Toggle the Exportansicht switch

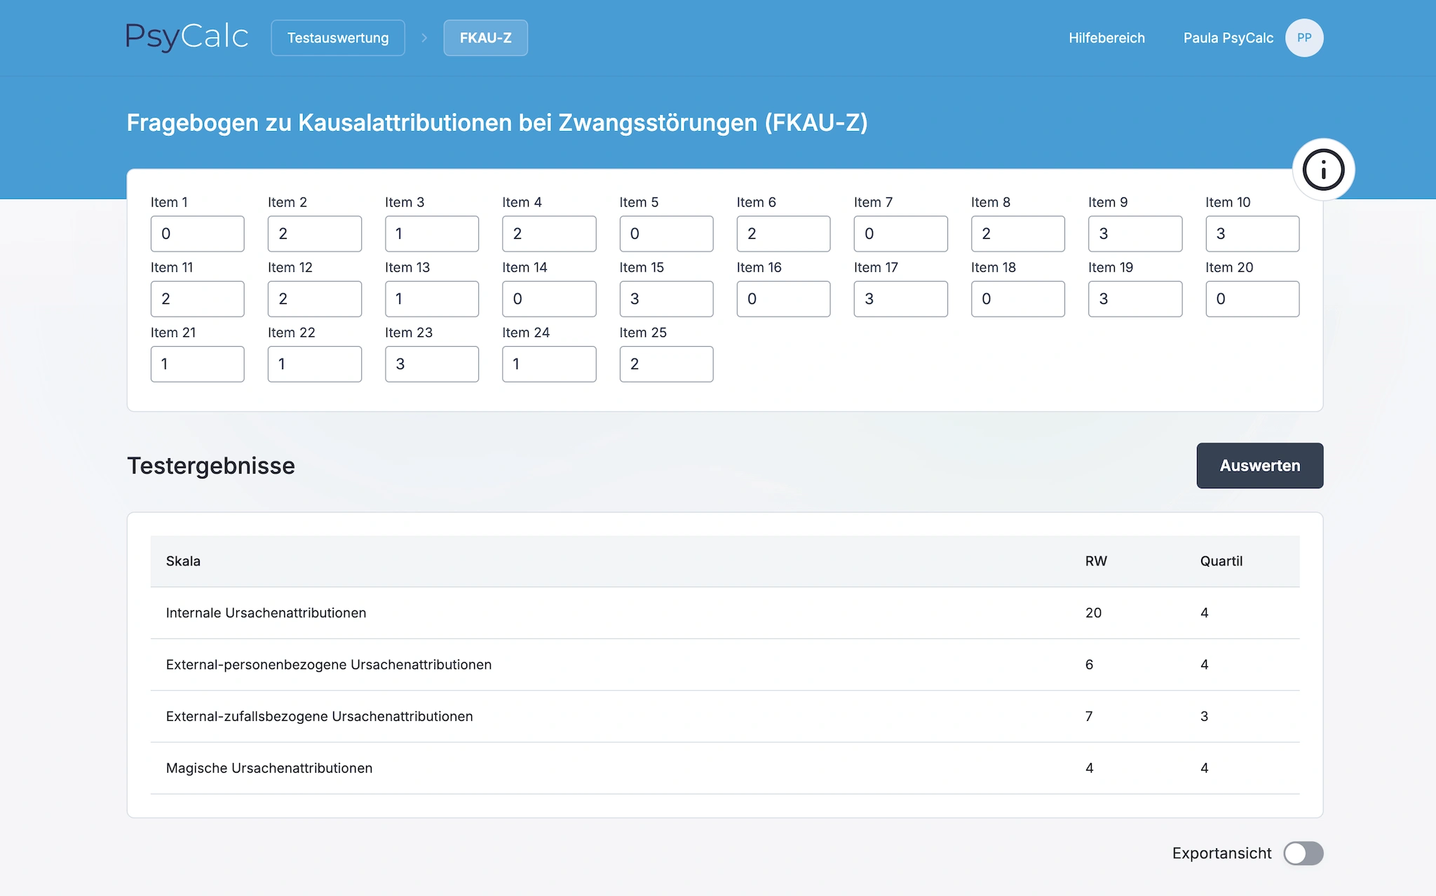[1303, 853]
